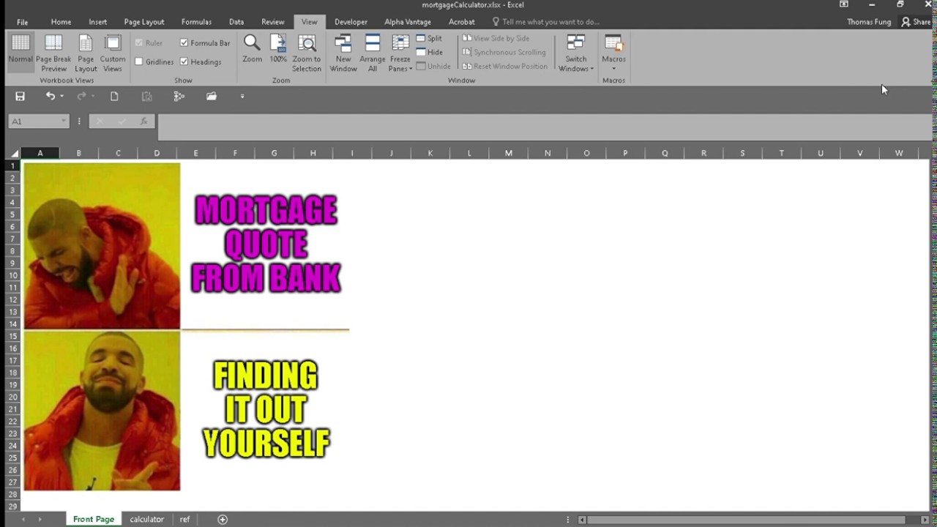Add a new sheet with plus button
Image resolution: width=937 pixels, height=527 pixels.
pyautogui.click(x=223, y=519)
